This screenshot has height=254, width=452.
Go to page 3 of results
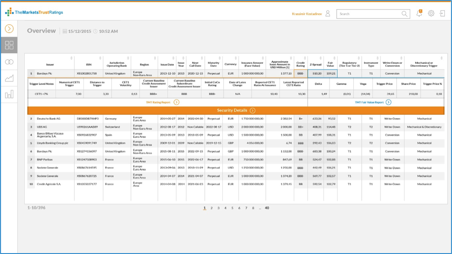(219, 208)
